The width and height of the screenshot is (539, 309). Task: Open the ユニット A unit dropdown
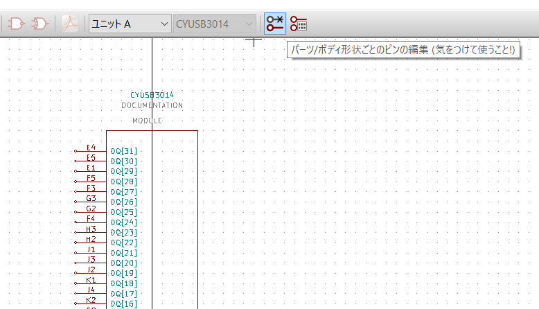coord(130,24)
